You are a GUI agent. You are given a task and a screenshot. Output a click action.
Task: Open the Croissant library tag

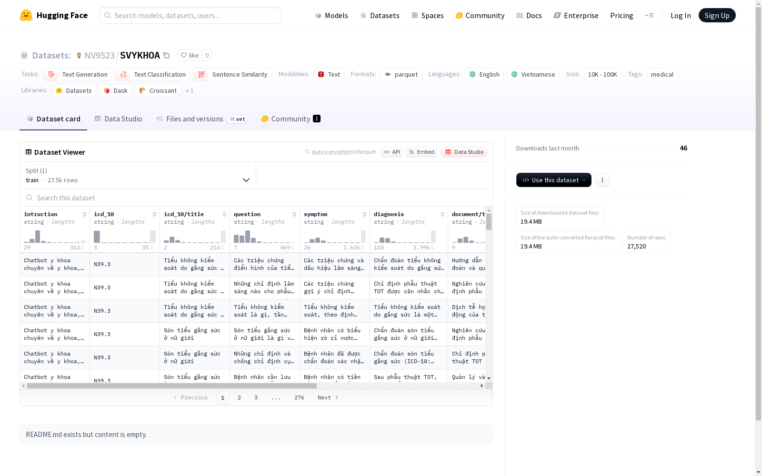coord(158,90)
